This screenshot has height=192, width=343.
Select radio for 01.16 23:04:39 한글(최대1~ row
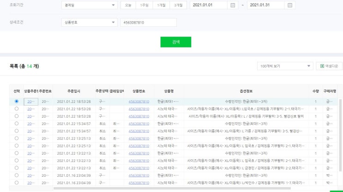17,175
